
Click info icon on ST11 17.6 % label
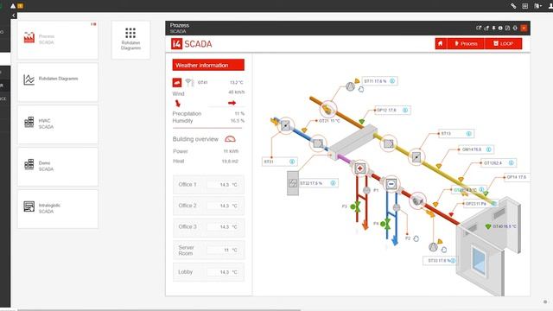point(391,81)
